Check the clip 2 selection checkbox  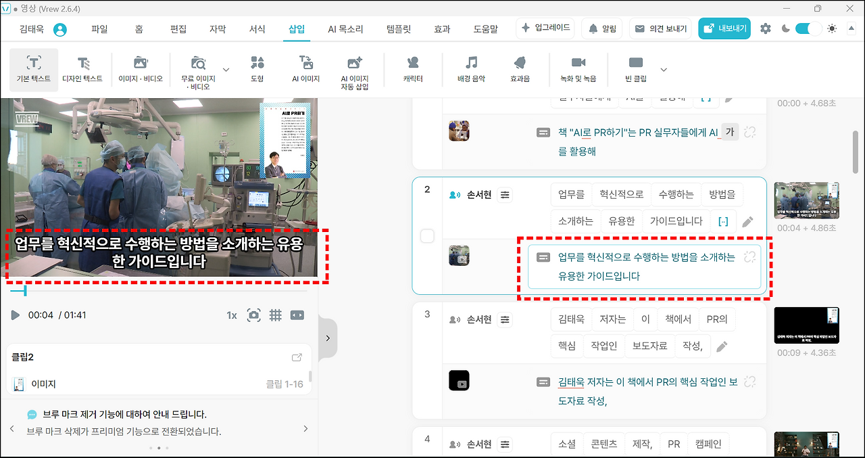tap(427, 236)
